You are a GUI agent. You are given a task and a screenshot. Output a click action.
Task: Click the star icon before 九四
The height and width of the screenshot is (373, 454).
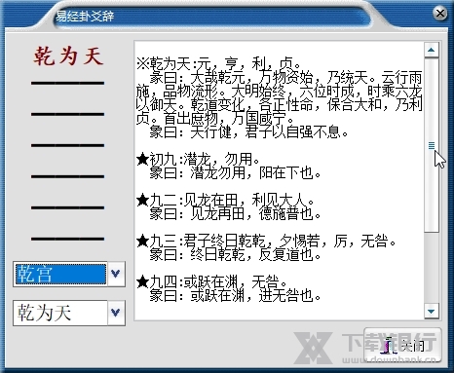coord(142,281)
